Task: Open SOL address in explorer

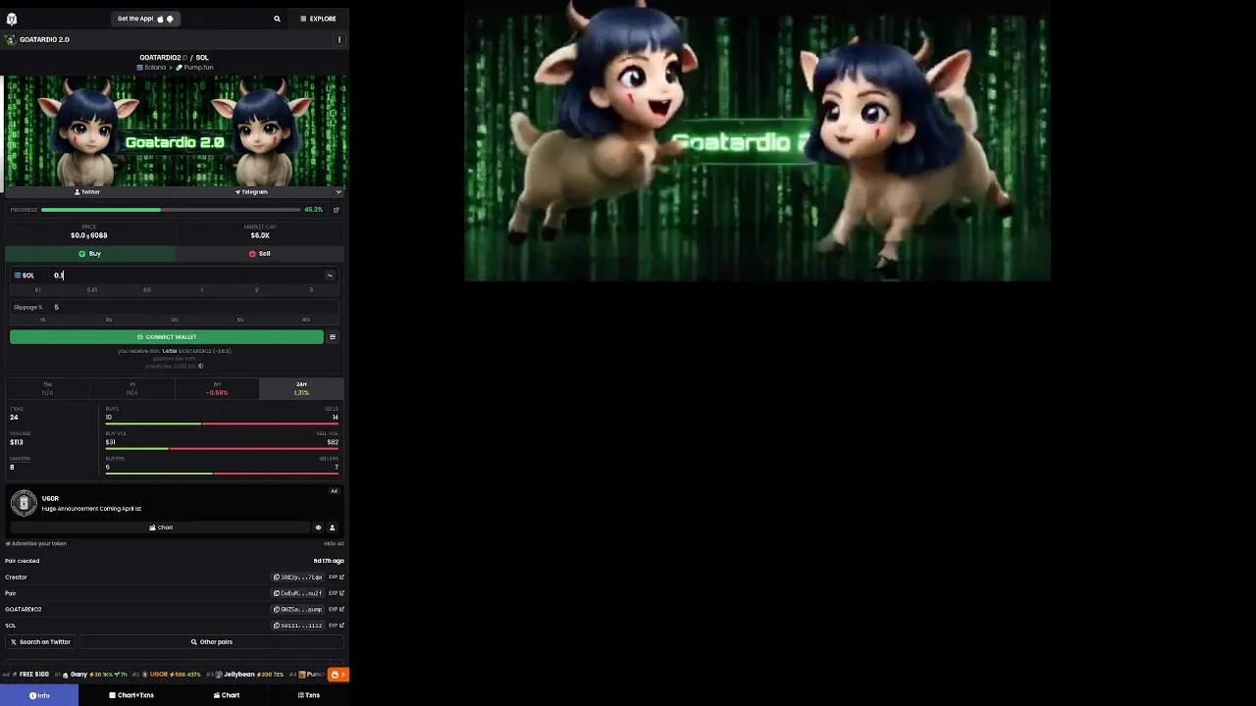Action: pyautogui.click(x=337, y=626)
